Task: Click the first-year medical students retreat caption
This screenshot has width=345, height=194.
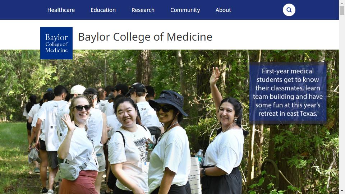Action: (x=287, y=92)
